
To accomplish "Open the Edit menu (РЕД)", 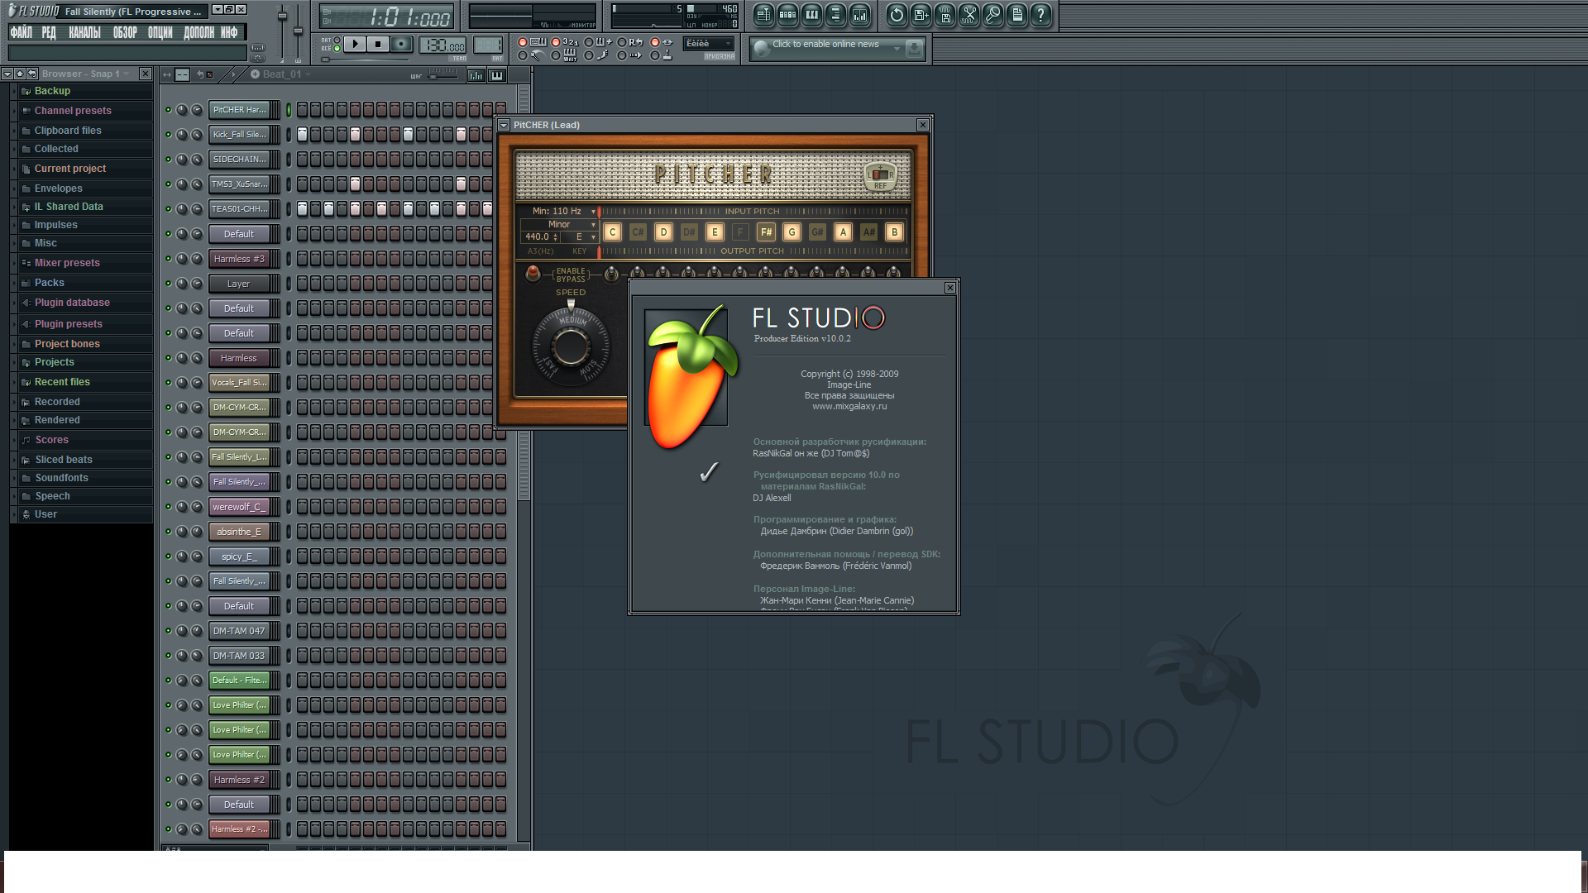I will click(49, 32).
